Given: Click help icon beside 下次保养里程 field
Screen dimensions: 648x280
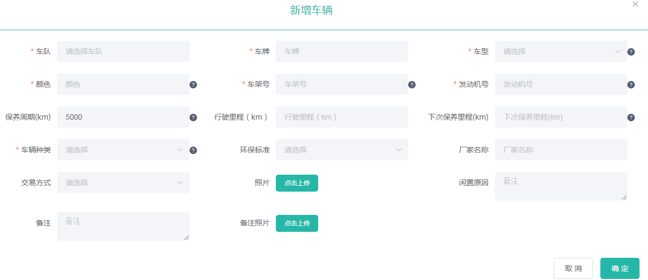Looking at the screenshot, I should [x=631, y=118].
